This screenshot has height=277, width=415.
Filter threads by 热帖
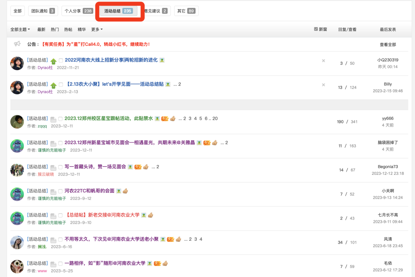point(68,29)
